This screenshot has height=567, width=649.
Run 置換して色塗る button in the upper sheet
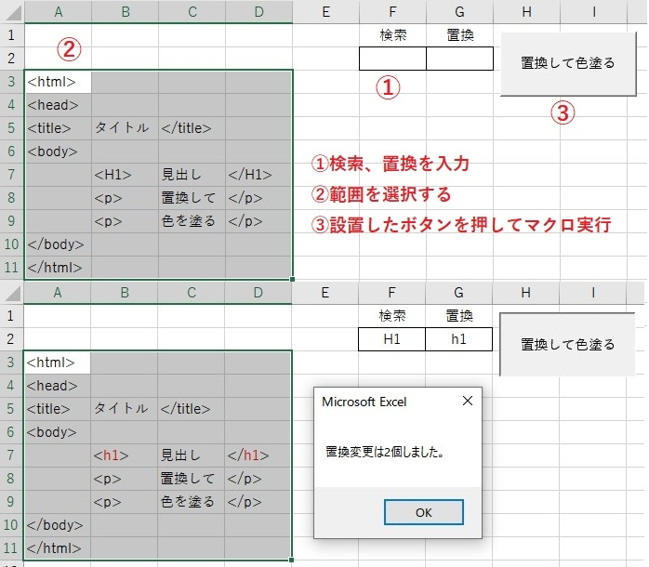[568, 63]
